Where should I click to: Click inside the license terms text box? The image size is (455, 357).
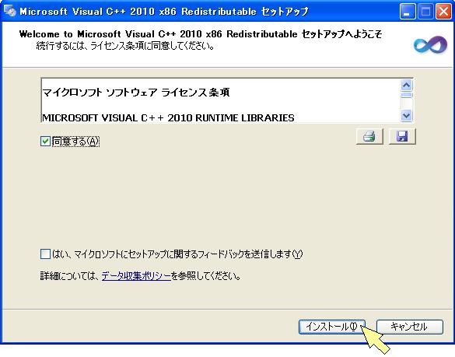[x=221, y=100]
